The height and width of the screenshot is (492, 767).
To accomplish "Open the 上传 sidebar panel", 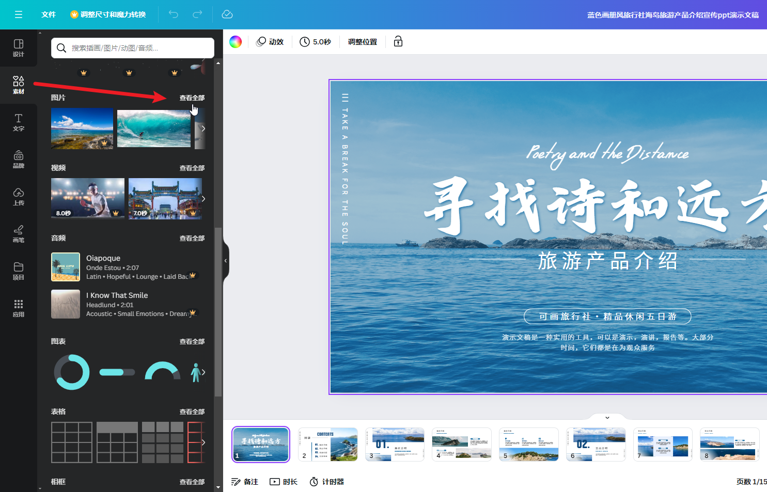I will click(19, 197).
